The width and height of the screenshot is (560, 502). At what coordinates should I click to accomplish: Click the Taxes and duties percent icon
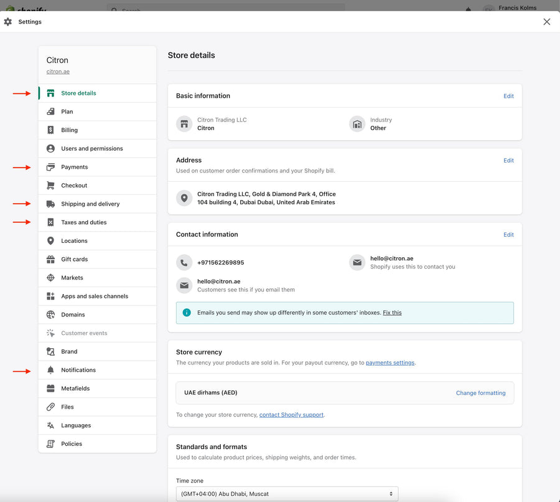[51, 222]
